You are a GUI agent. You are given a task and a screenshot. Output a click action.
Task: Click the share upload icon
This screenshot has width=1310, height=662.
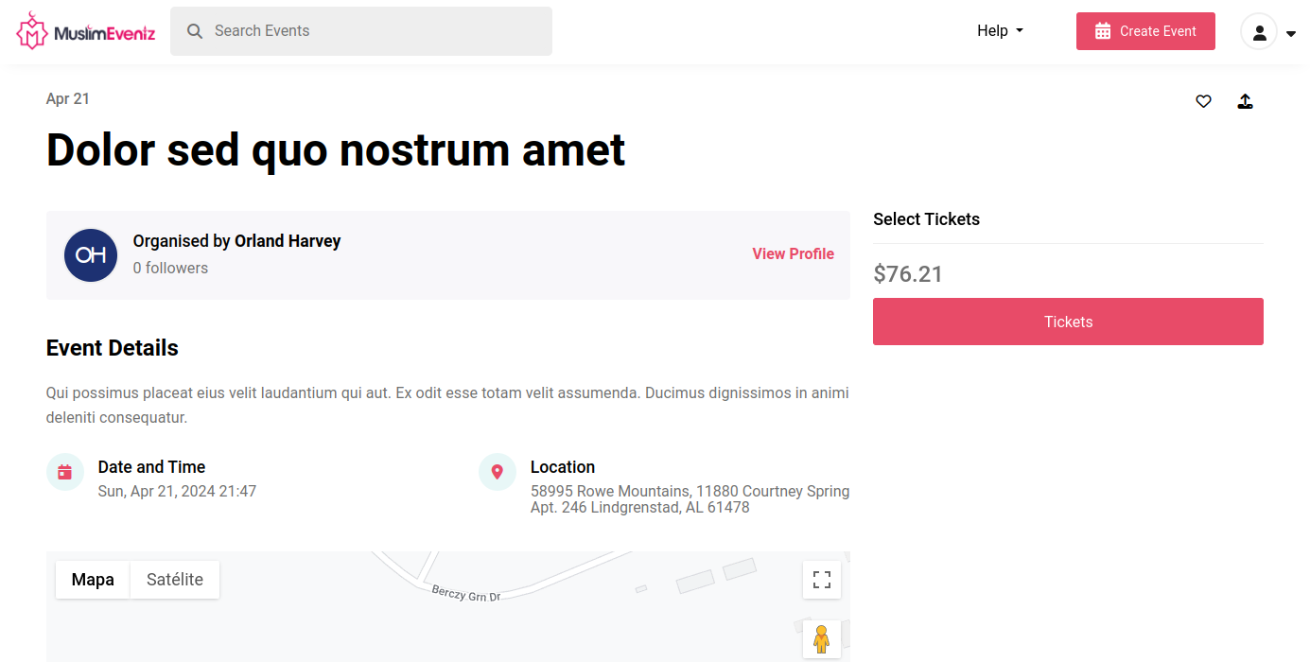pos(1246,101)
